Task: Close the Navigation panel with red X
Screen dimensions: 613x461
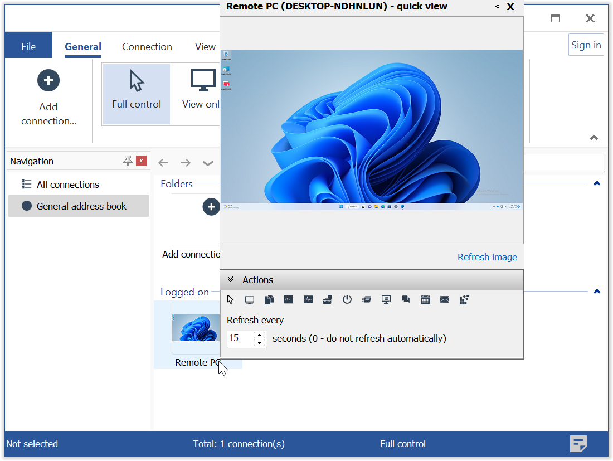Action: 141,161
